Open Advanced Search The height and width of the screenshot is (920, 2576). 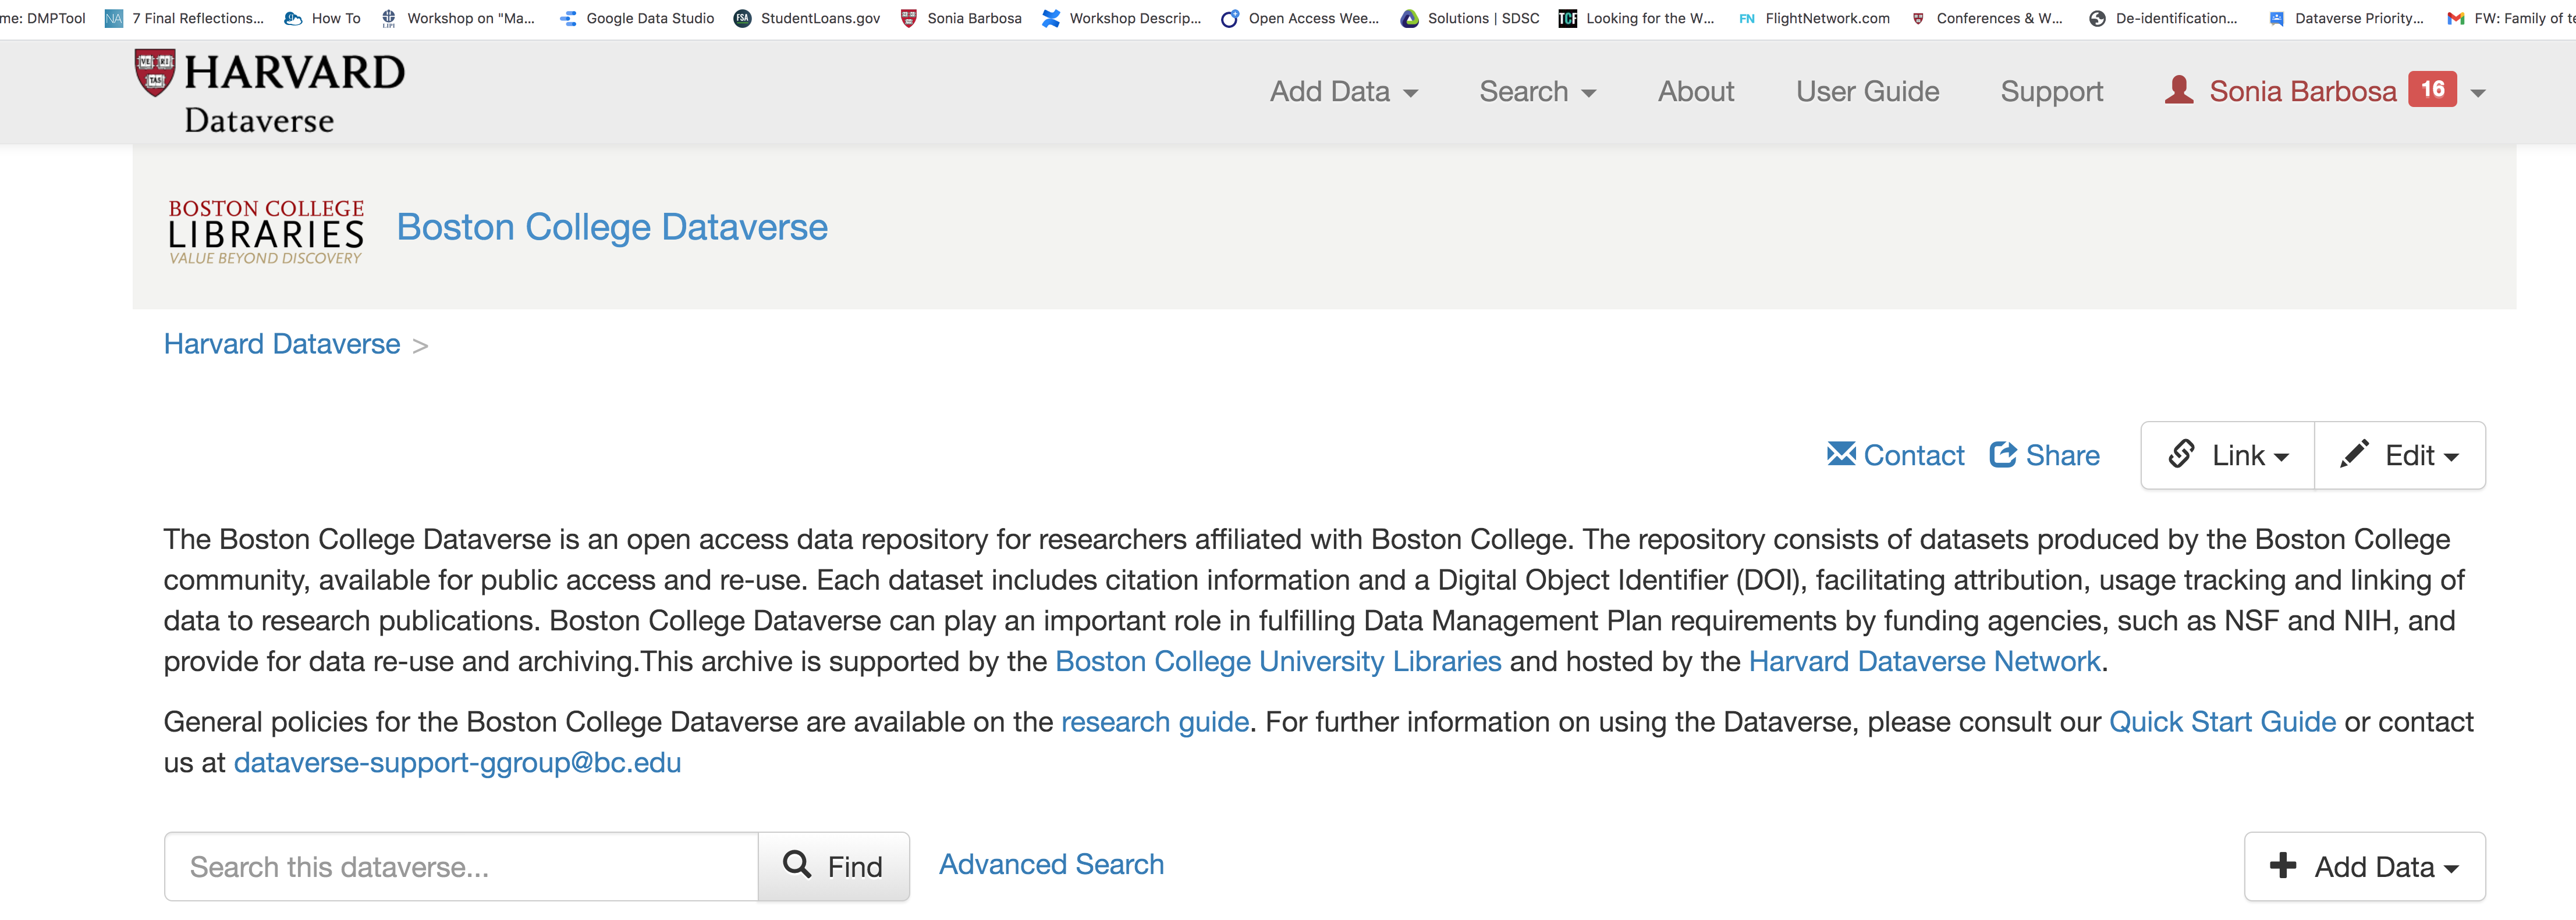(x=1051, y=864)
